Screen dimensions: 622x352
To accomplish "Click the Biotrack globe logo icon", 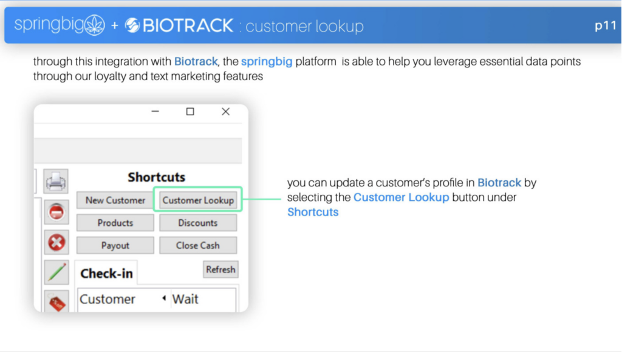I will (132, 25).
